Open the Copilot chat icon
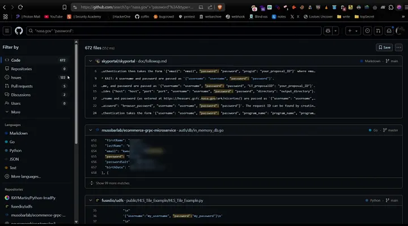The height and width of the screenshot is (226, 408). click(328, 31)
